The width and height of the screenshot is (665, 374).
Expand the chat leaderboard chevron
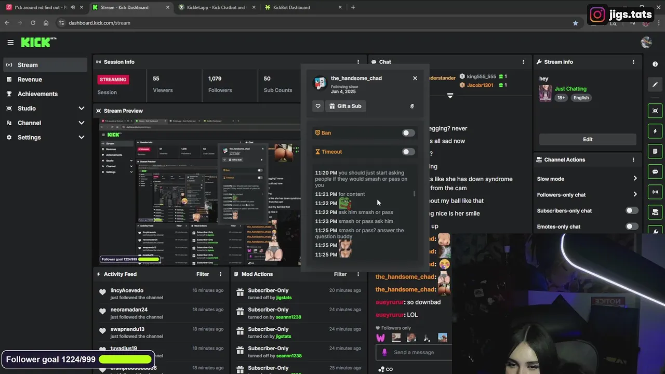(x=450, y=96)
